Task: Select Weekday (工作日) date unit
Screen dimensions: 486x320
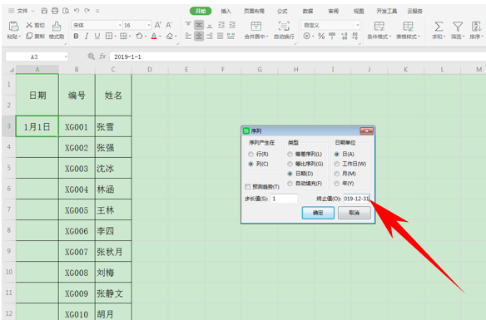Action: point(336,164)
